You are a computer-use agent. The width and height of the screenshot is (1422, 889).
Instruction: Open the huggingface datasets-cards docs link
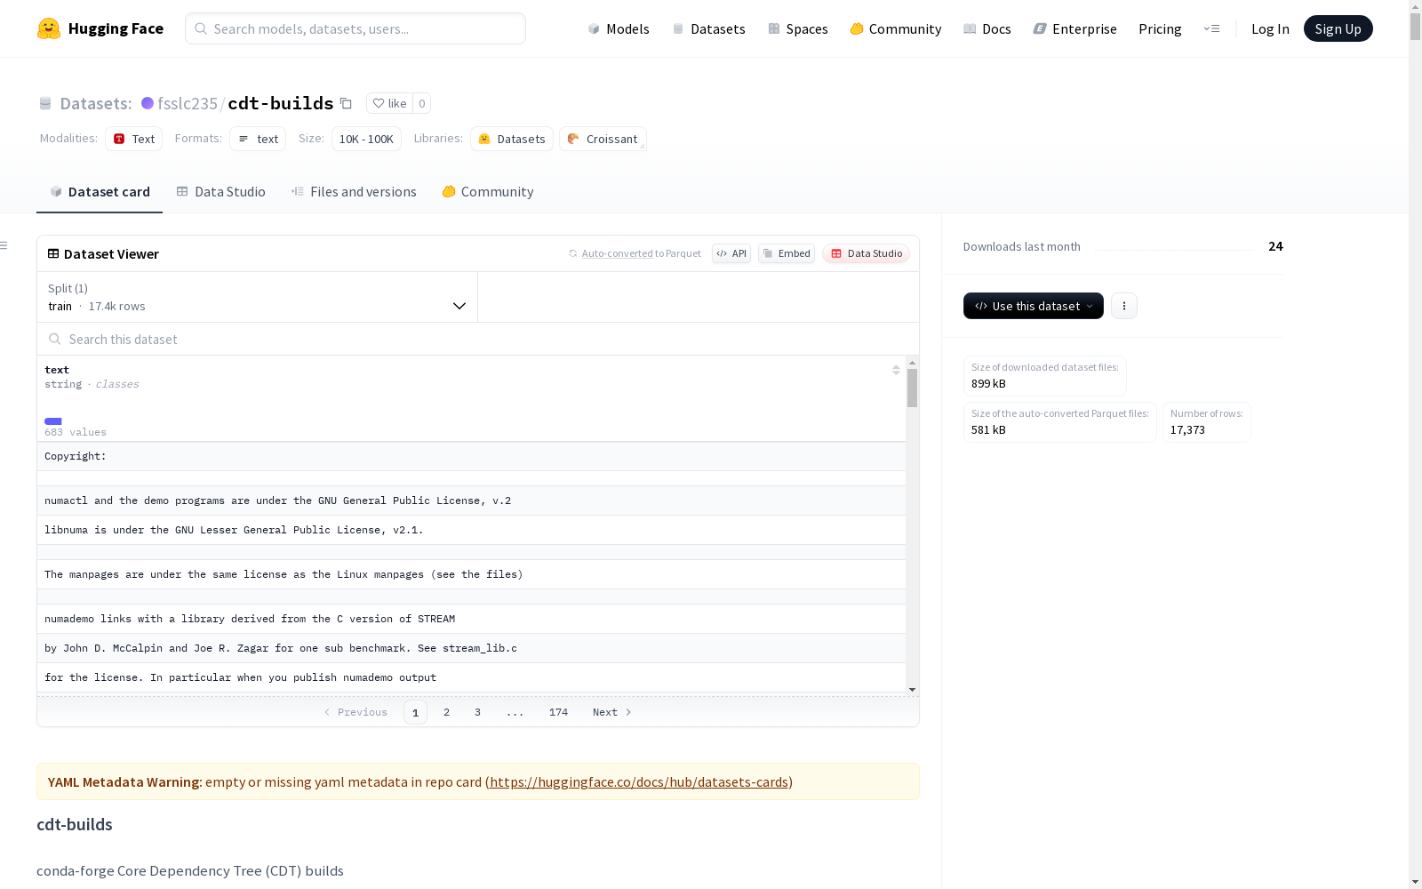point(639,782)
